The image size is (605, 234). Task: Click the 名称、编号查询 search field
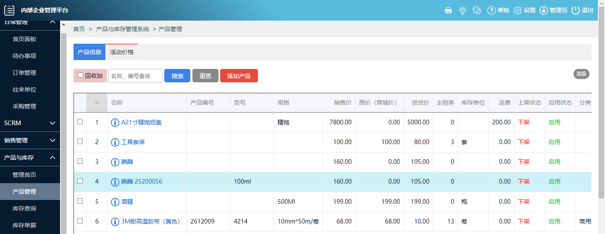coord(135,76)
